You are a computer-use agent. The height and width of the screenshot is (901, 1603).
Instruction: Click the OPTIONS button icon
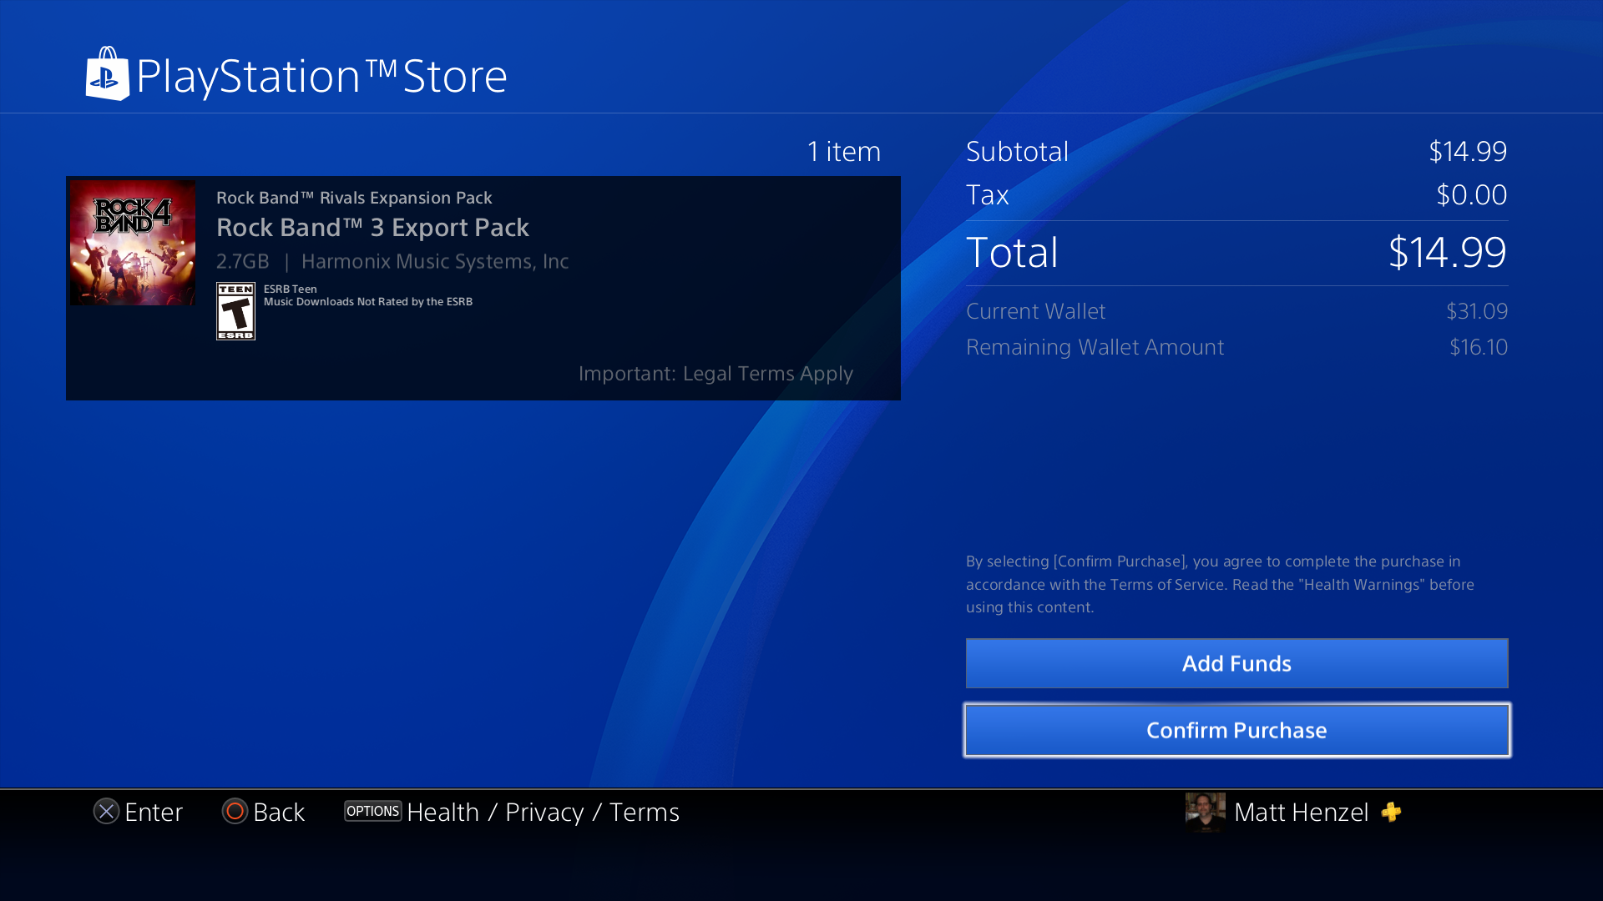[372, 811]
